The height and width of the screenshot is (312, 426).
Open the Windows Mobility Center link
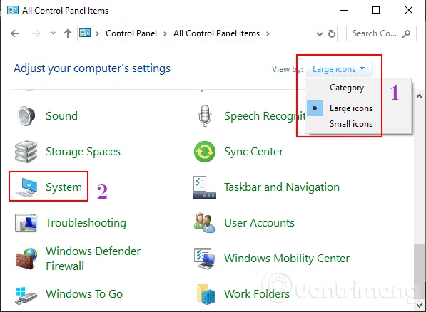(287, 259)
